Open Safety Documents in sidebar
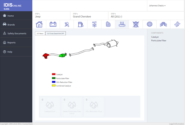The height and width of the screenshot is (125, 185). click(x=16, y=33)
